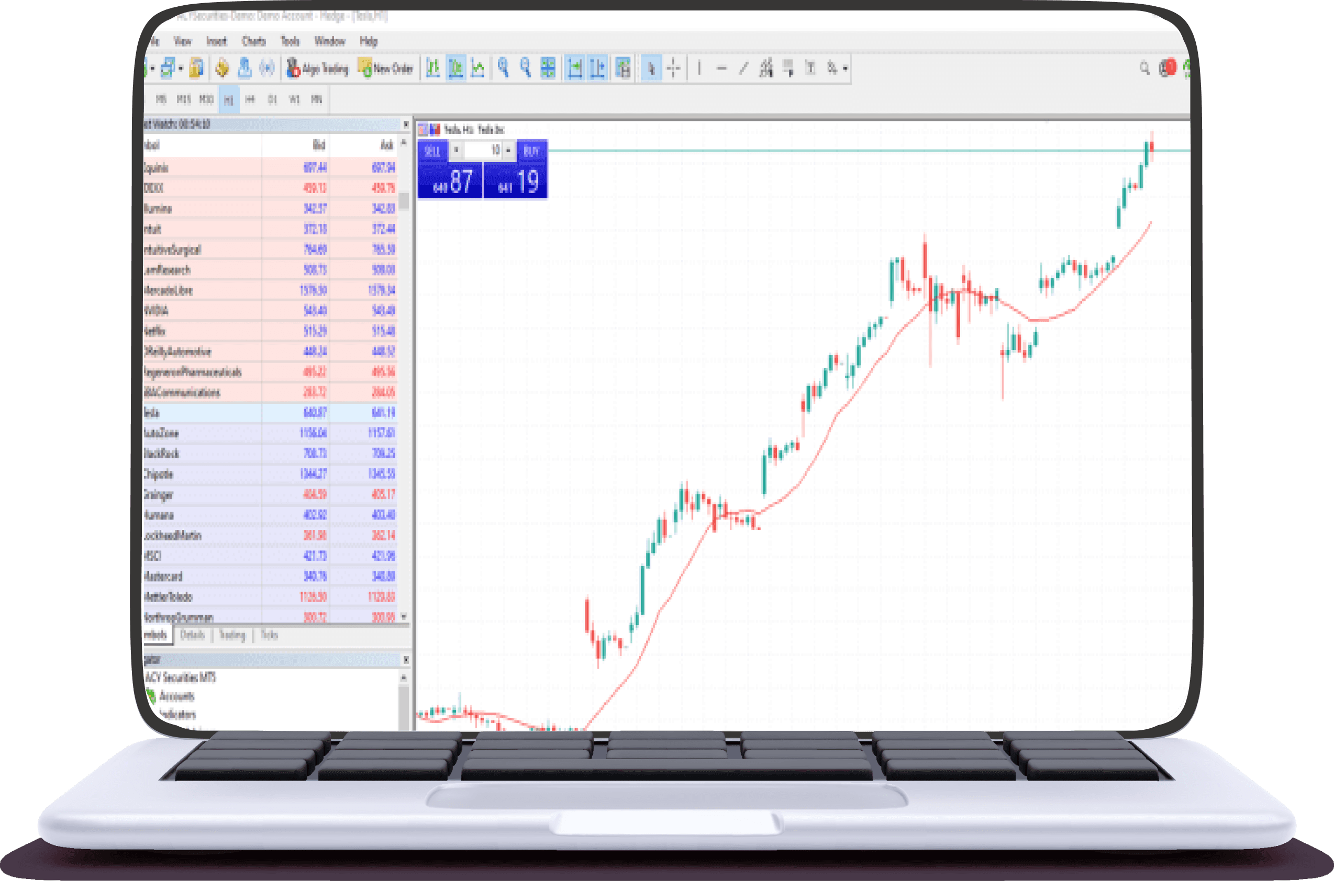1334x881 pixels.
Task: Open the Charts menu
Action: (x=253, y=41)
